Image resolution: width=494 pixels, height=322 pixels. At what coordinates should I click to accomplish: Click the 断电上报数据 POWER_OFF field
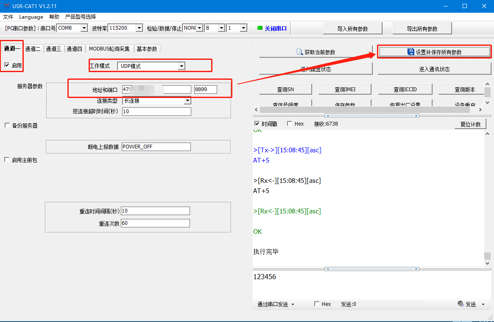click(x=156, y=147)
